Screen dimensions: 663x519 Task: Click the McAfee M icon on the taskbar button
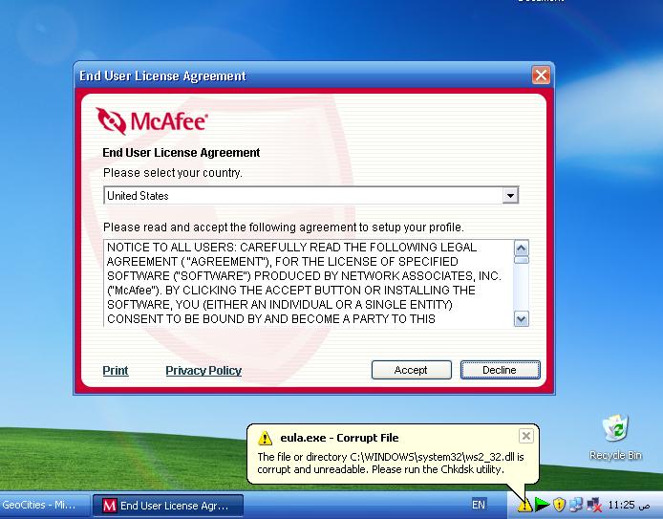[110, 506]
